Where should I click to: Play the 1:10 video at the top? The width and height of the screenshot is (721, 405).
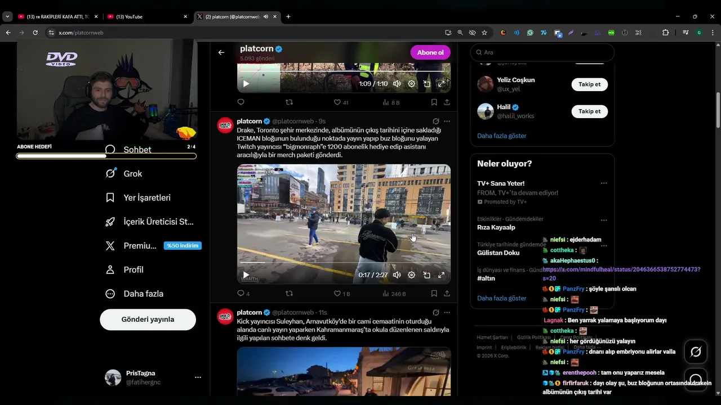[x=246, y=84]
